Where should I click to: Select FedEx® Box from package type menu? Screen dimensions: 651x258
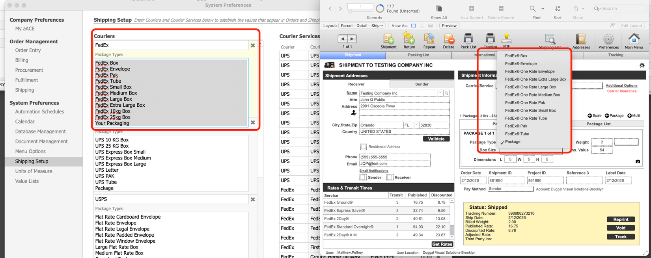(534, 56)
